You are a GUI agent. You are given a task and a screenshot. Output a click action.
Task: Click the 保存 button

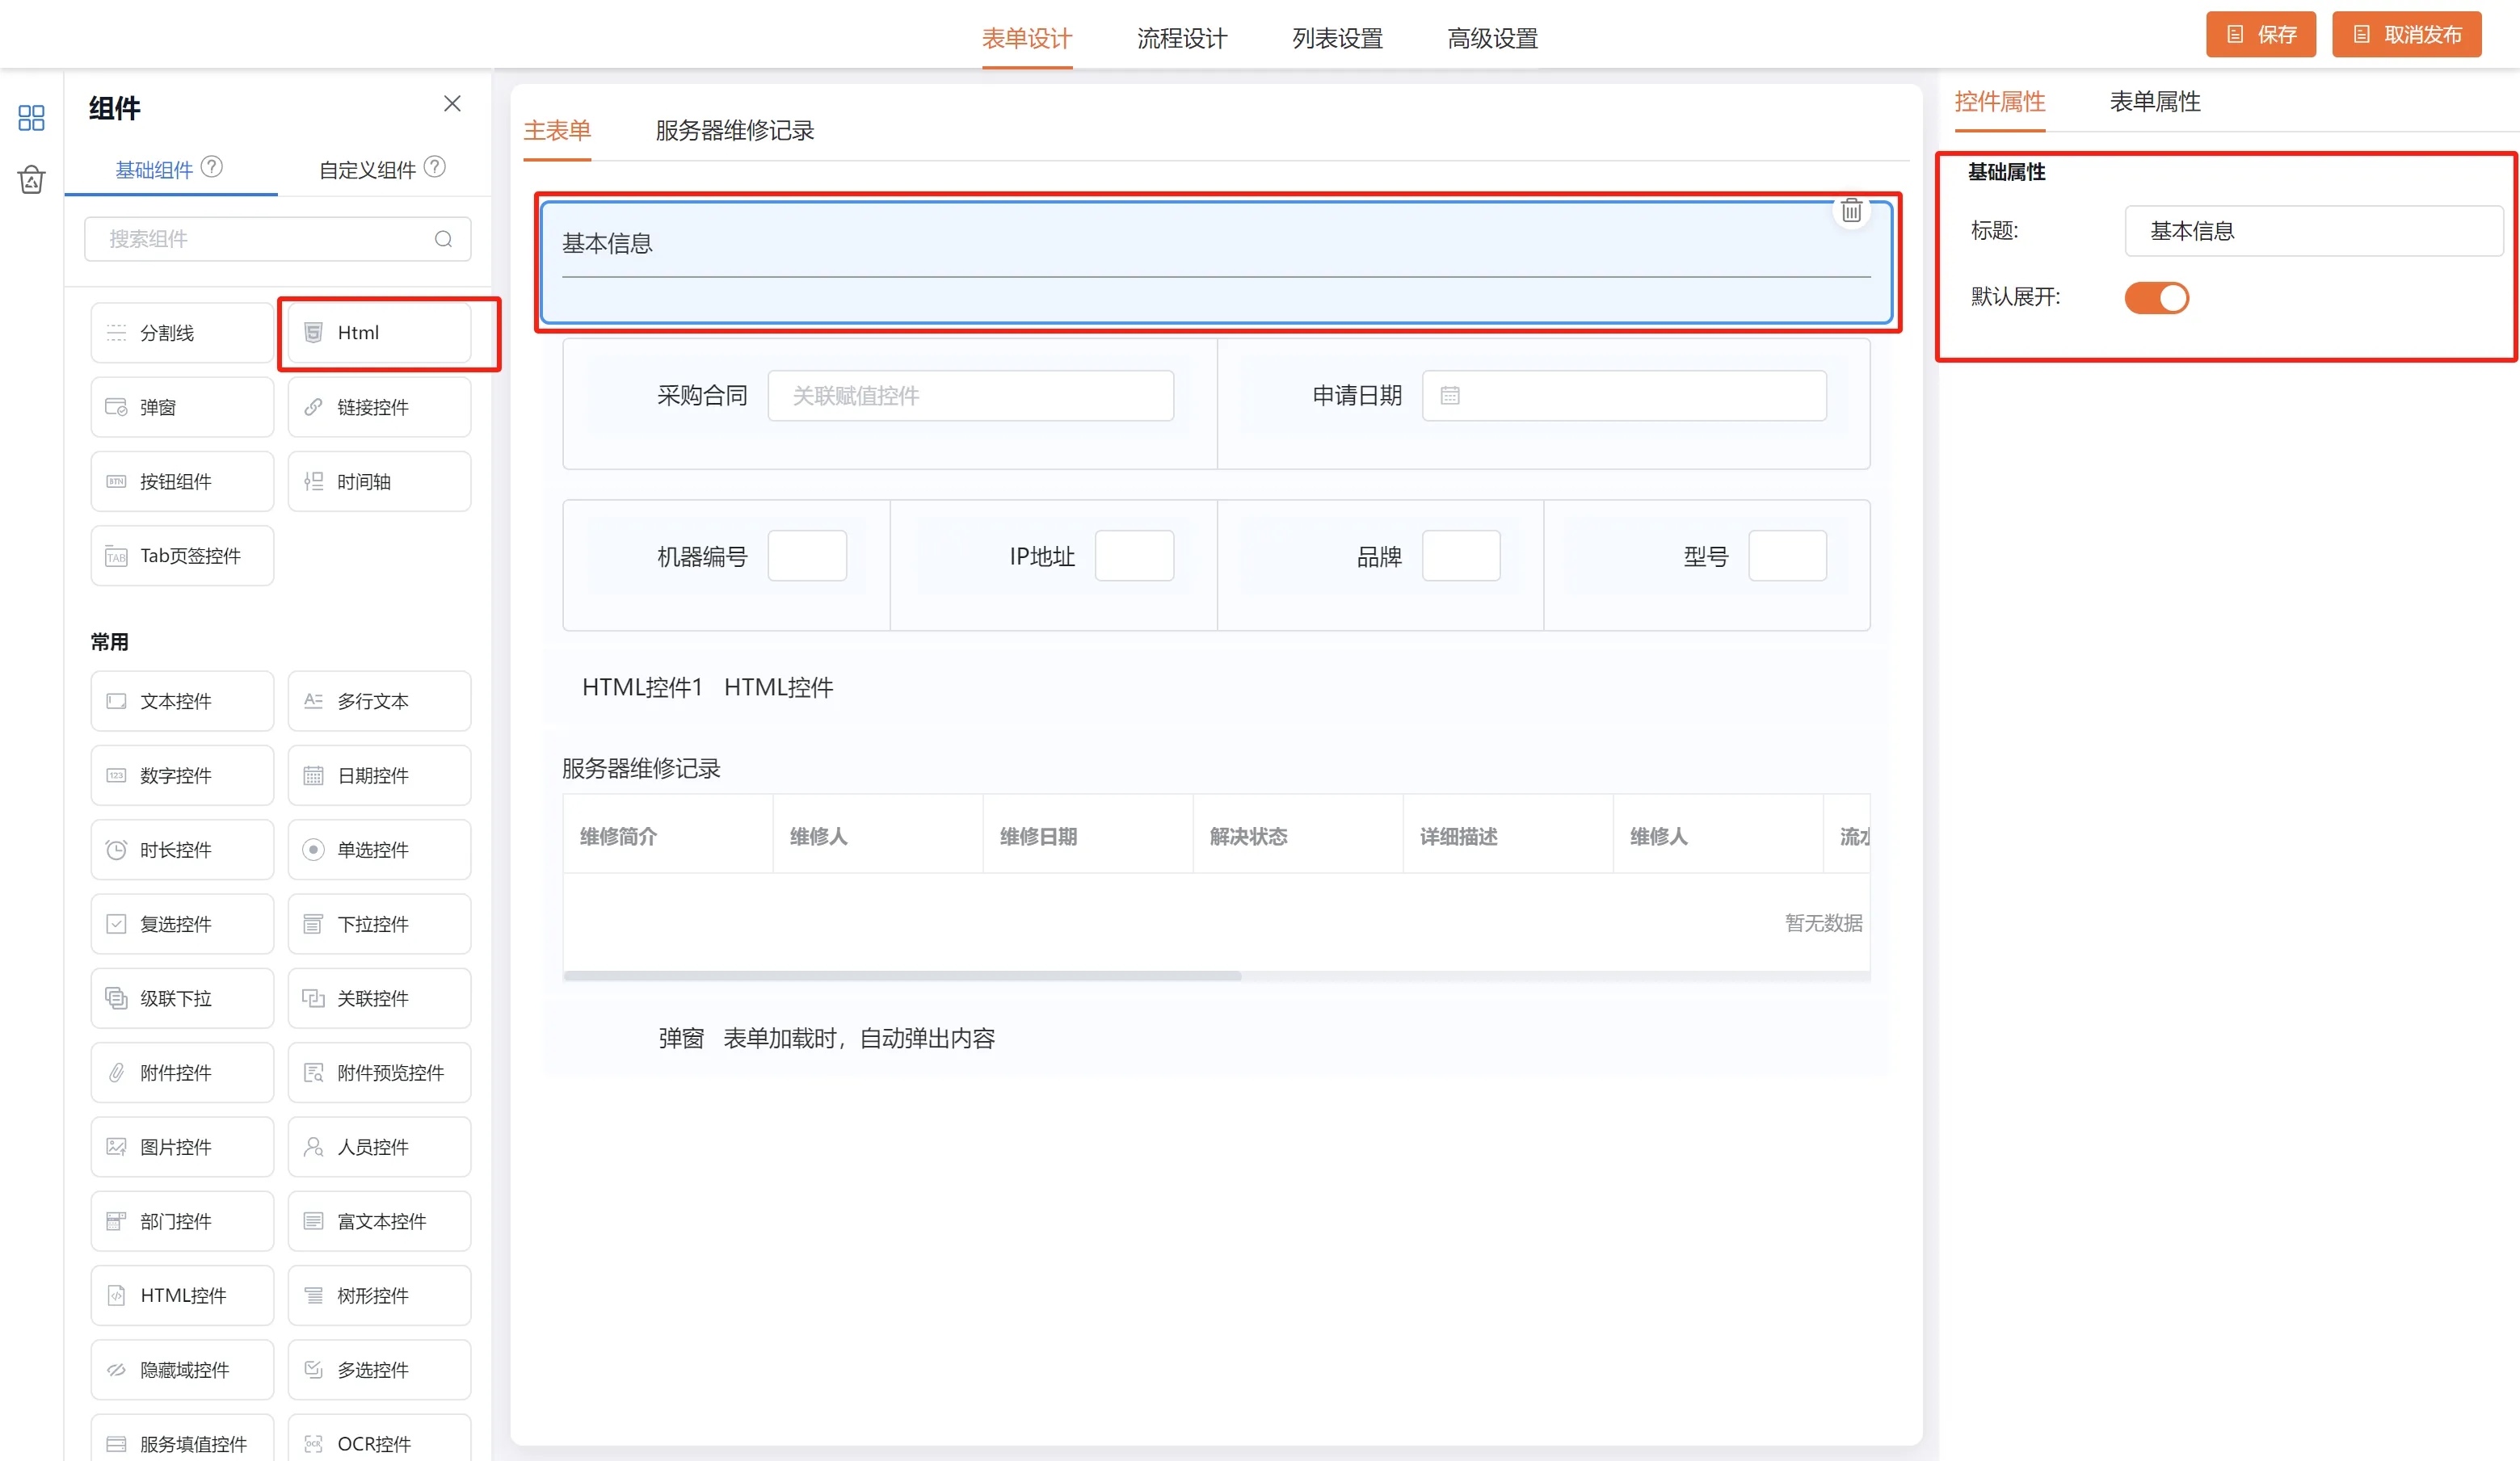pos(2260,35)
